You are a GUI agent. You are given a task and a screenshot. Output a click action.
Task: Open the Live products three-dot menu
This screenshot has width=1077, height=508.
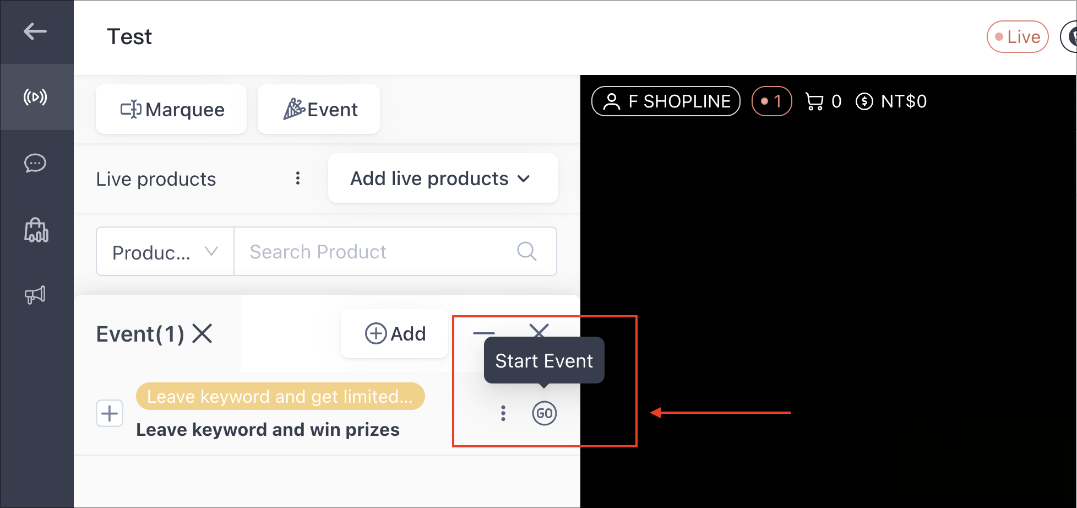[x=298, y=178]
